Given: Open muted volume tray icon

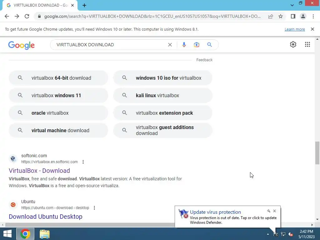Looking at the screenshot, I should click(x=291, y=234).
